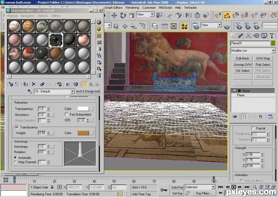Viewport: 278px width, 198px height.
Task: Open the MAXScript menu
Action: click(165, 7)
